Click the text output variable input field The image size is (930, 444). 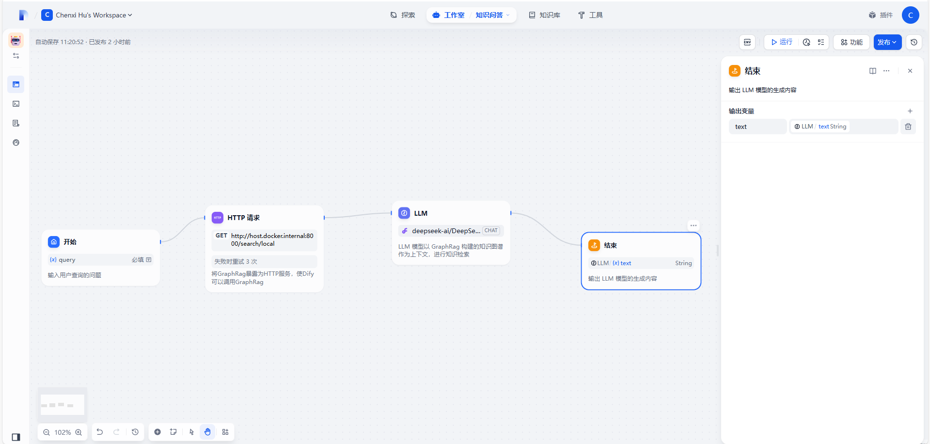click(757, 127)
